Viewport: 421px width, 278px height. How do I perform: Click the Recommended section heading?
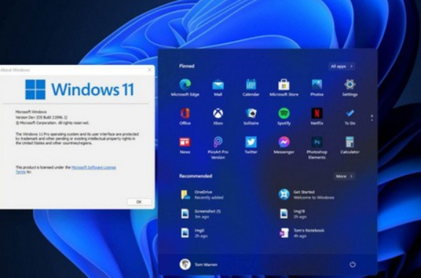[x=195, y=176]
